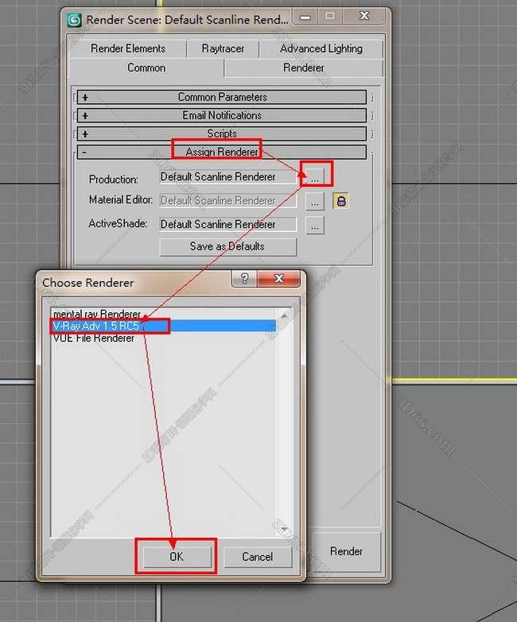Click OK in Choose Renderer dialog

177,557
